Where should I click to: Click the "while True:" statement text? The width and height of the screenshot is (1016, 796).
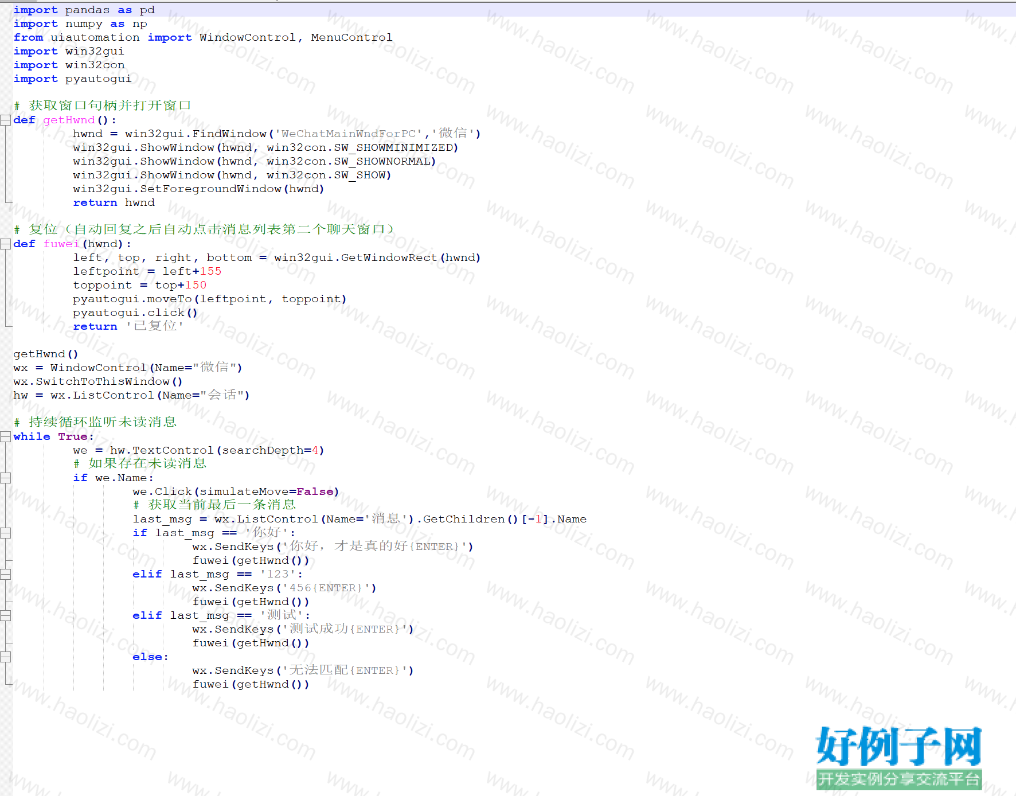(54, 436)
